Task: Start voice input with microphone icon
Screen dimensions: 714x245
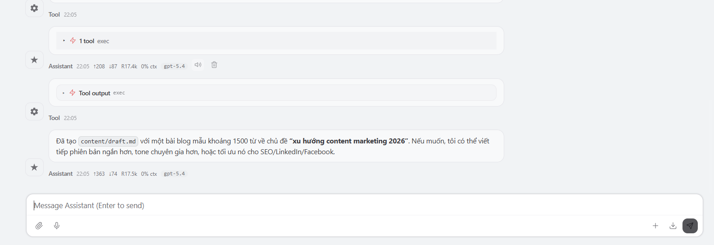Action: (57, 226)
